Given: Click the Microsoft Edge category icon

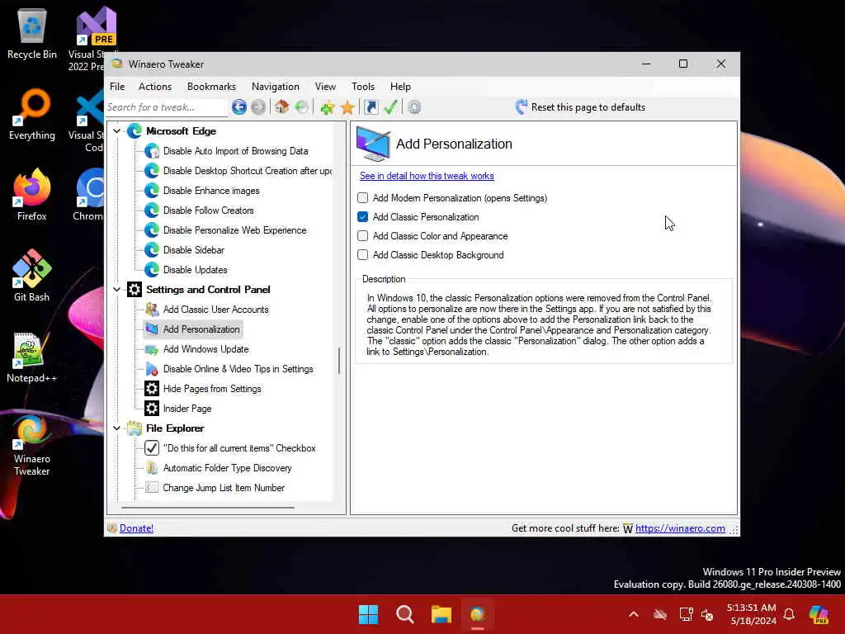Looking at the screenshot, I should pos(135,131).
